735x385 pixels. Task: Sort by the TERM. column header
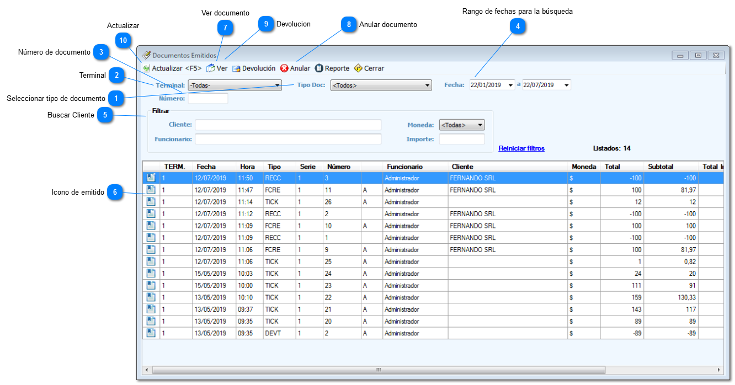coord(176,167)
